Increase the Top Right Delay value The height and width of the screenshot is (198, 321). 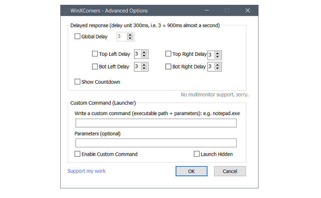(x=217, y=53)
